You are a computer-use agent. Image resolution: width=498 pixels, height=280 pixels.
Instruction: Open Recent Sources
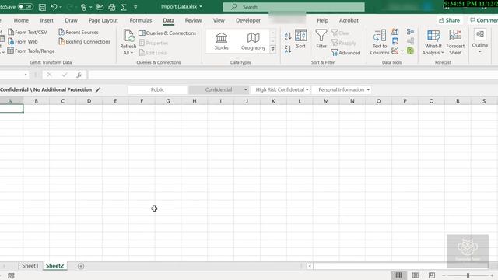79,32
